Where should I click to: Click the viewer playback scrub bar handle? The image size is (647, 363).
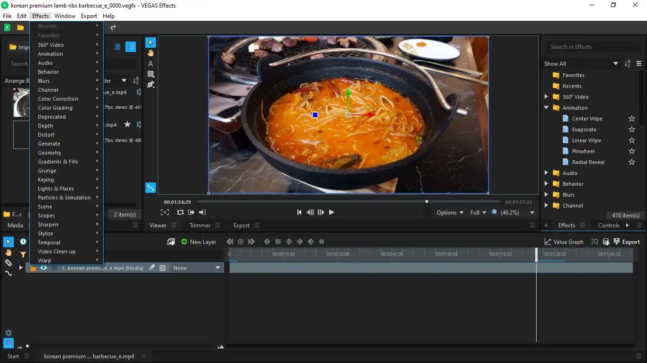pos(427,202)
